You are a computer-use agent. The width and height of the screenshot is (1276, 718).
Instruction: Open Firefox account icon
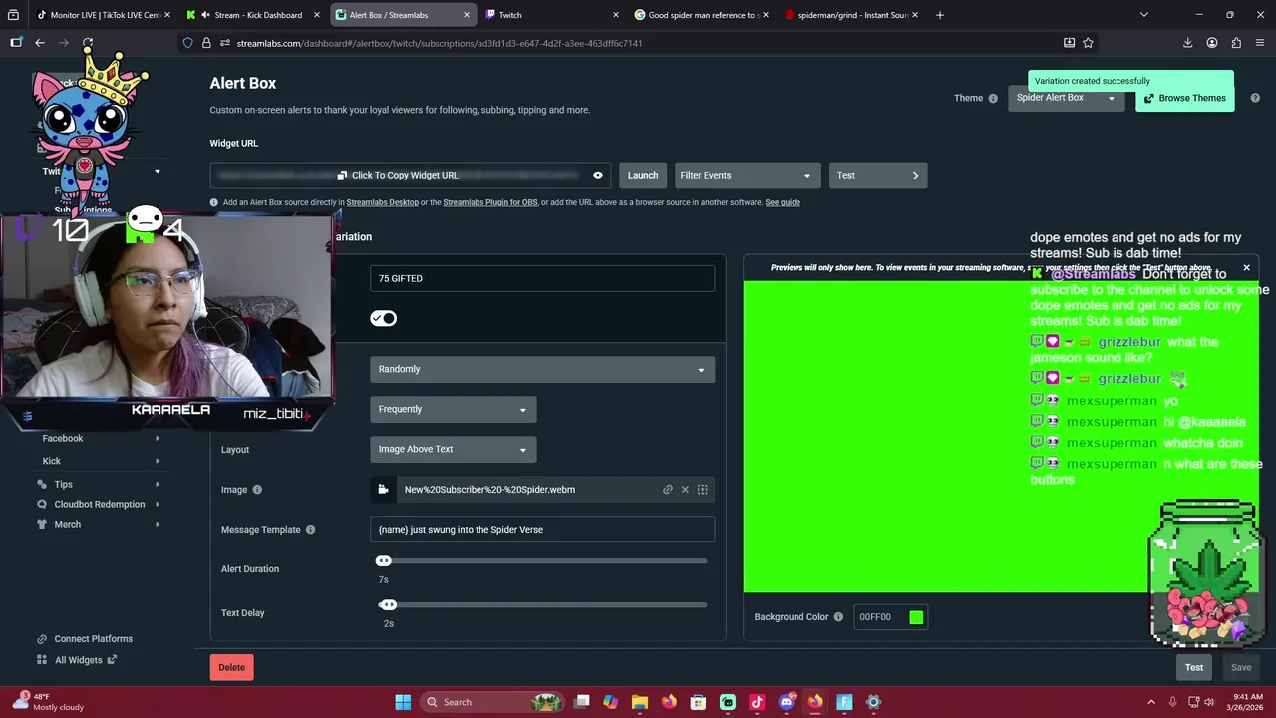pyautogui.click(x=1212, y=43)
